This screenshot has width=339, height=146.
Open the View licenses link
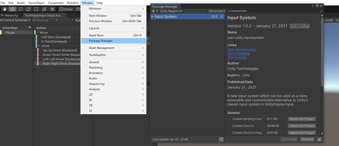pos(237,57)
